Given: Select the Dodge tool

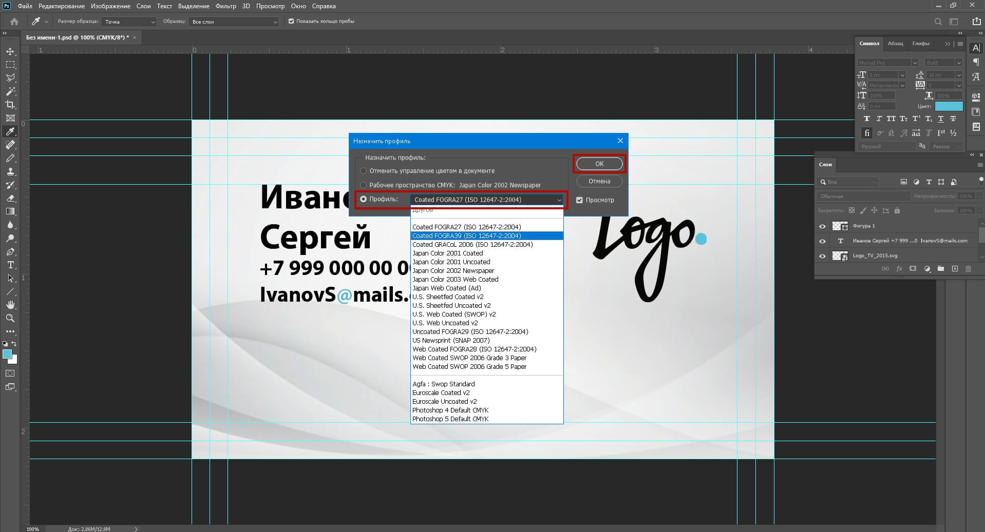Looking at the screenshot, I should point(10,238).
